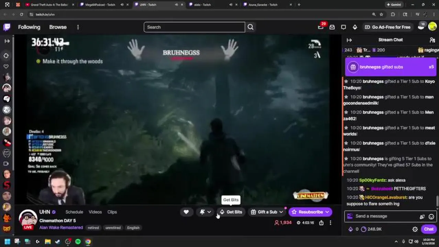
Task: Open the chat bubble icon in top navigation
Action: (344, 27)
